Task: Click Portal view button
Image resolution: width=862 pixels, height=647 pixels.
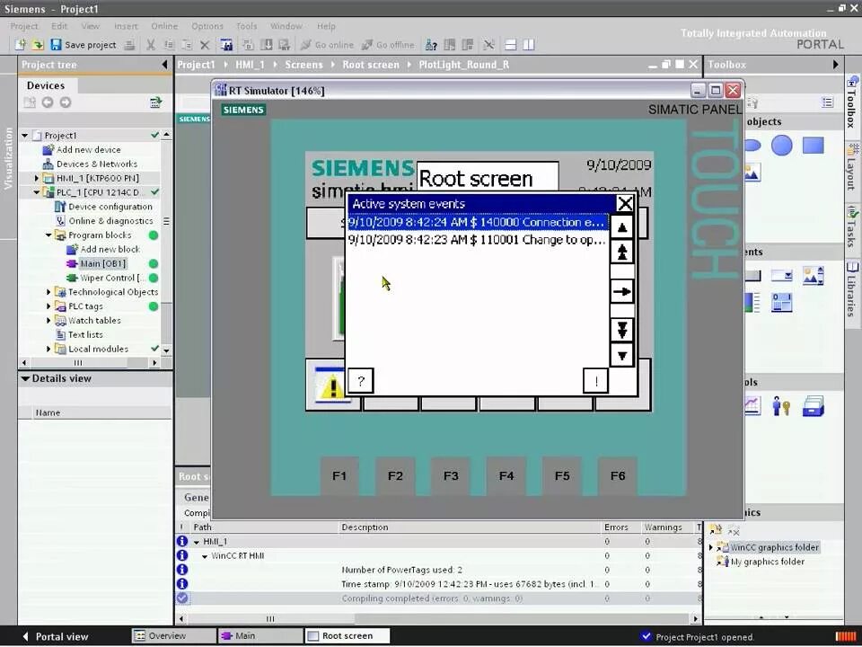Action: coord(55,636)
